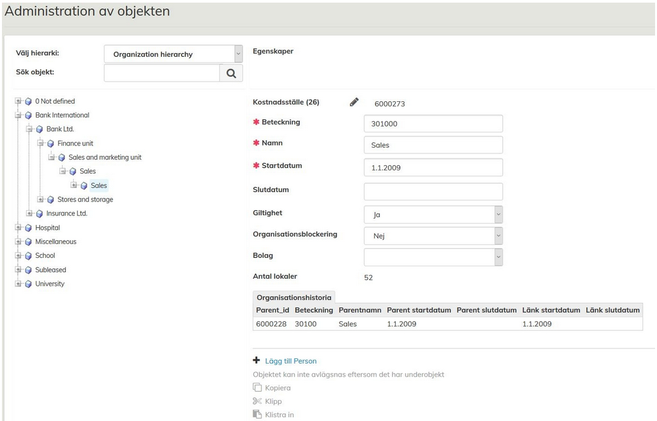
Task: Select the Organisationshistoria tab
Action: [293, 297]
